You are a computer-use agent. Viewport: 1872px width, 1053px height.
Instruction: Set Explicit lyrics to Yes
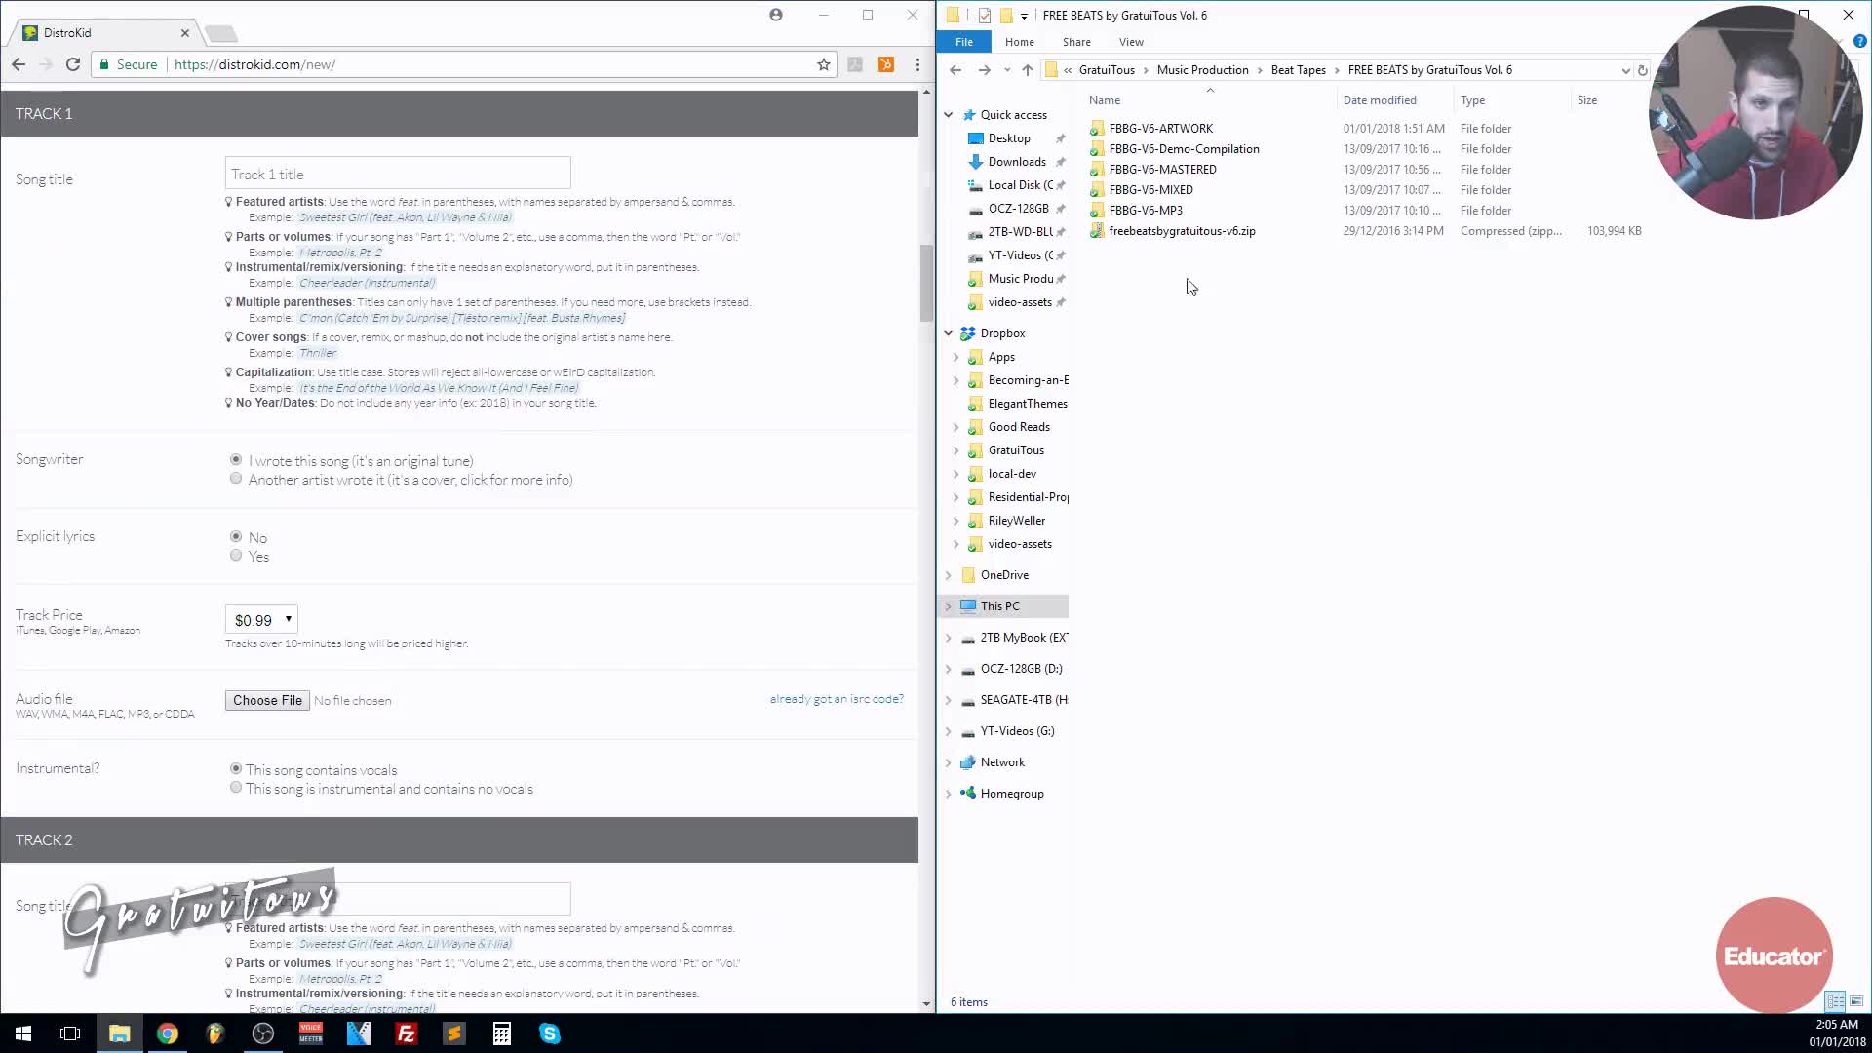pos(236,556)
